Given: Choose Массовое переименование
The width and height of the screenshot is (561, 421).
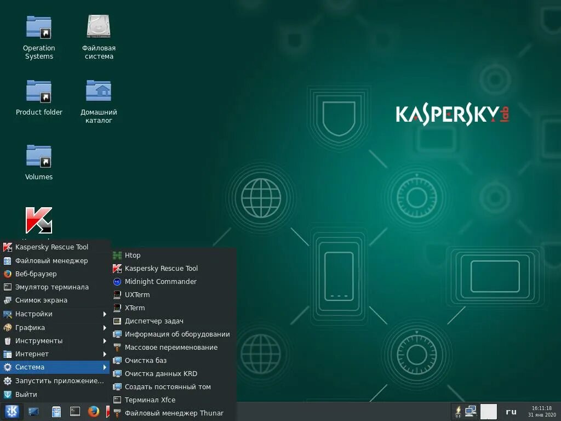Looking at the screenshot, I should click(x=173, y=348).
